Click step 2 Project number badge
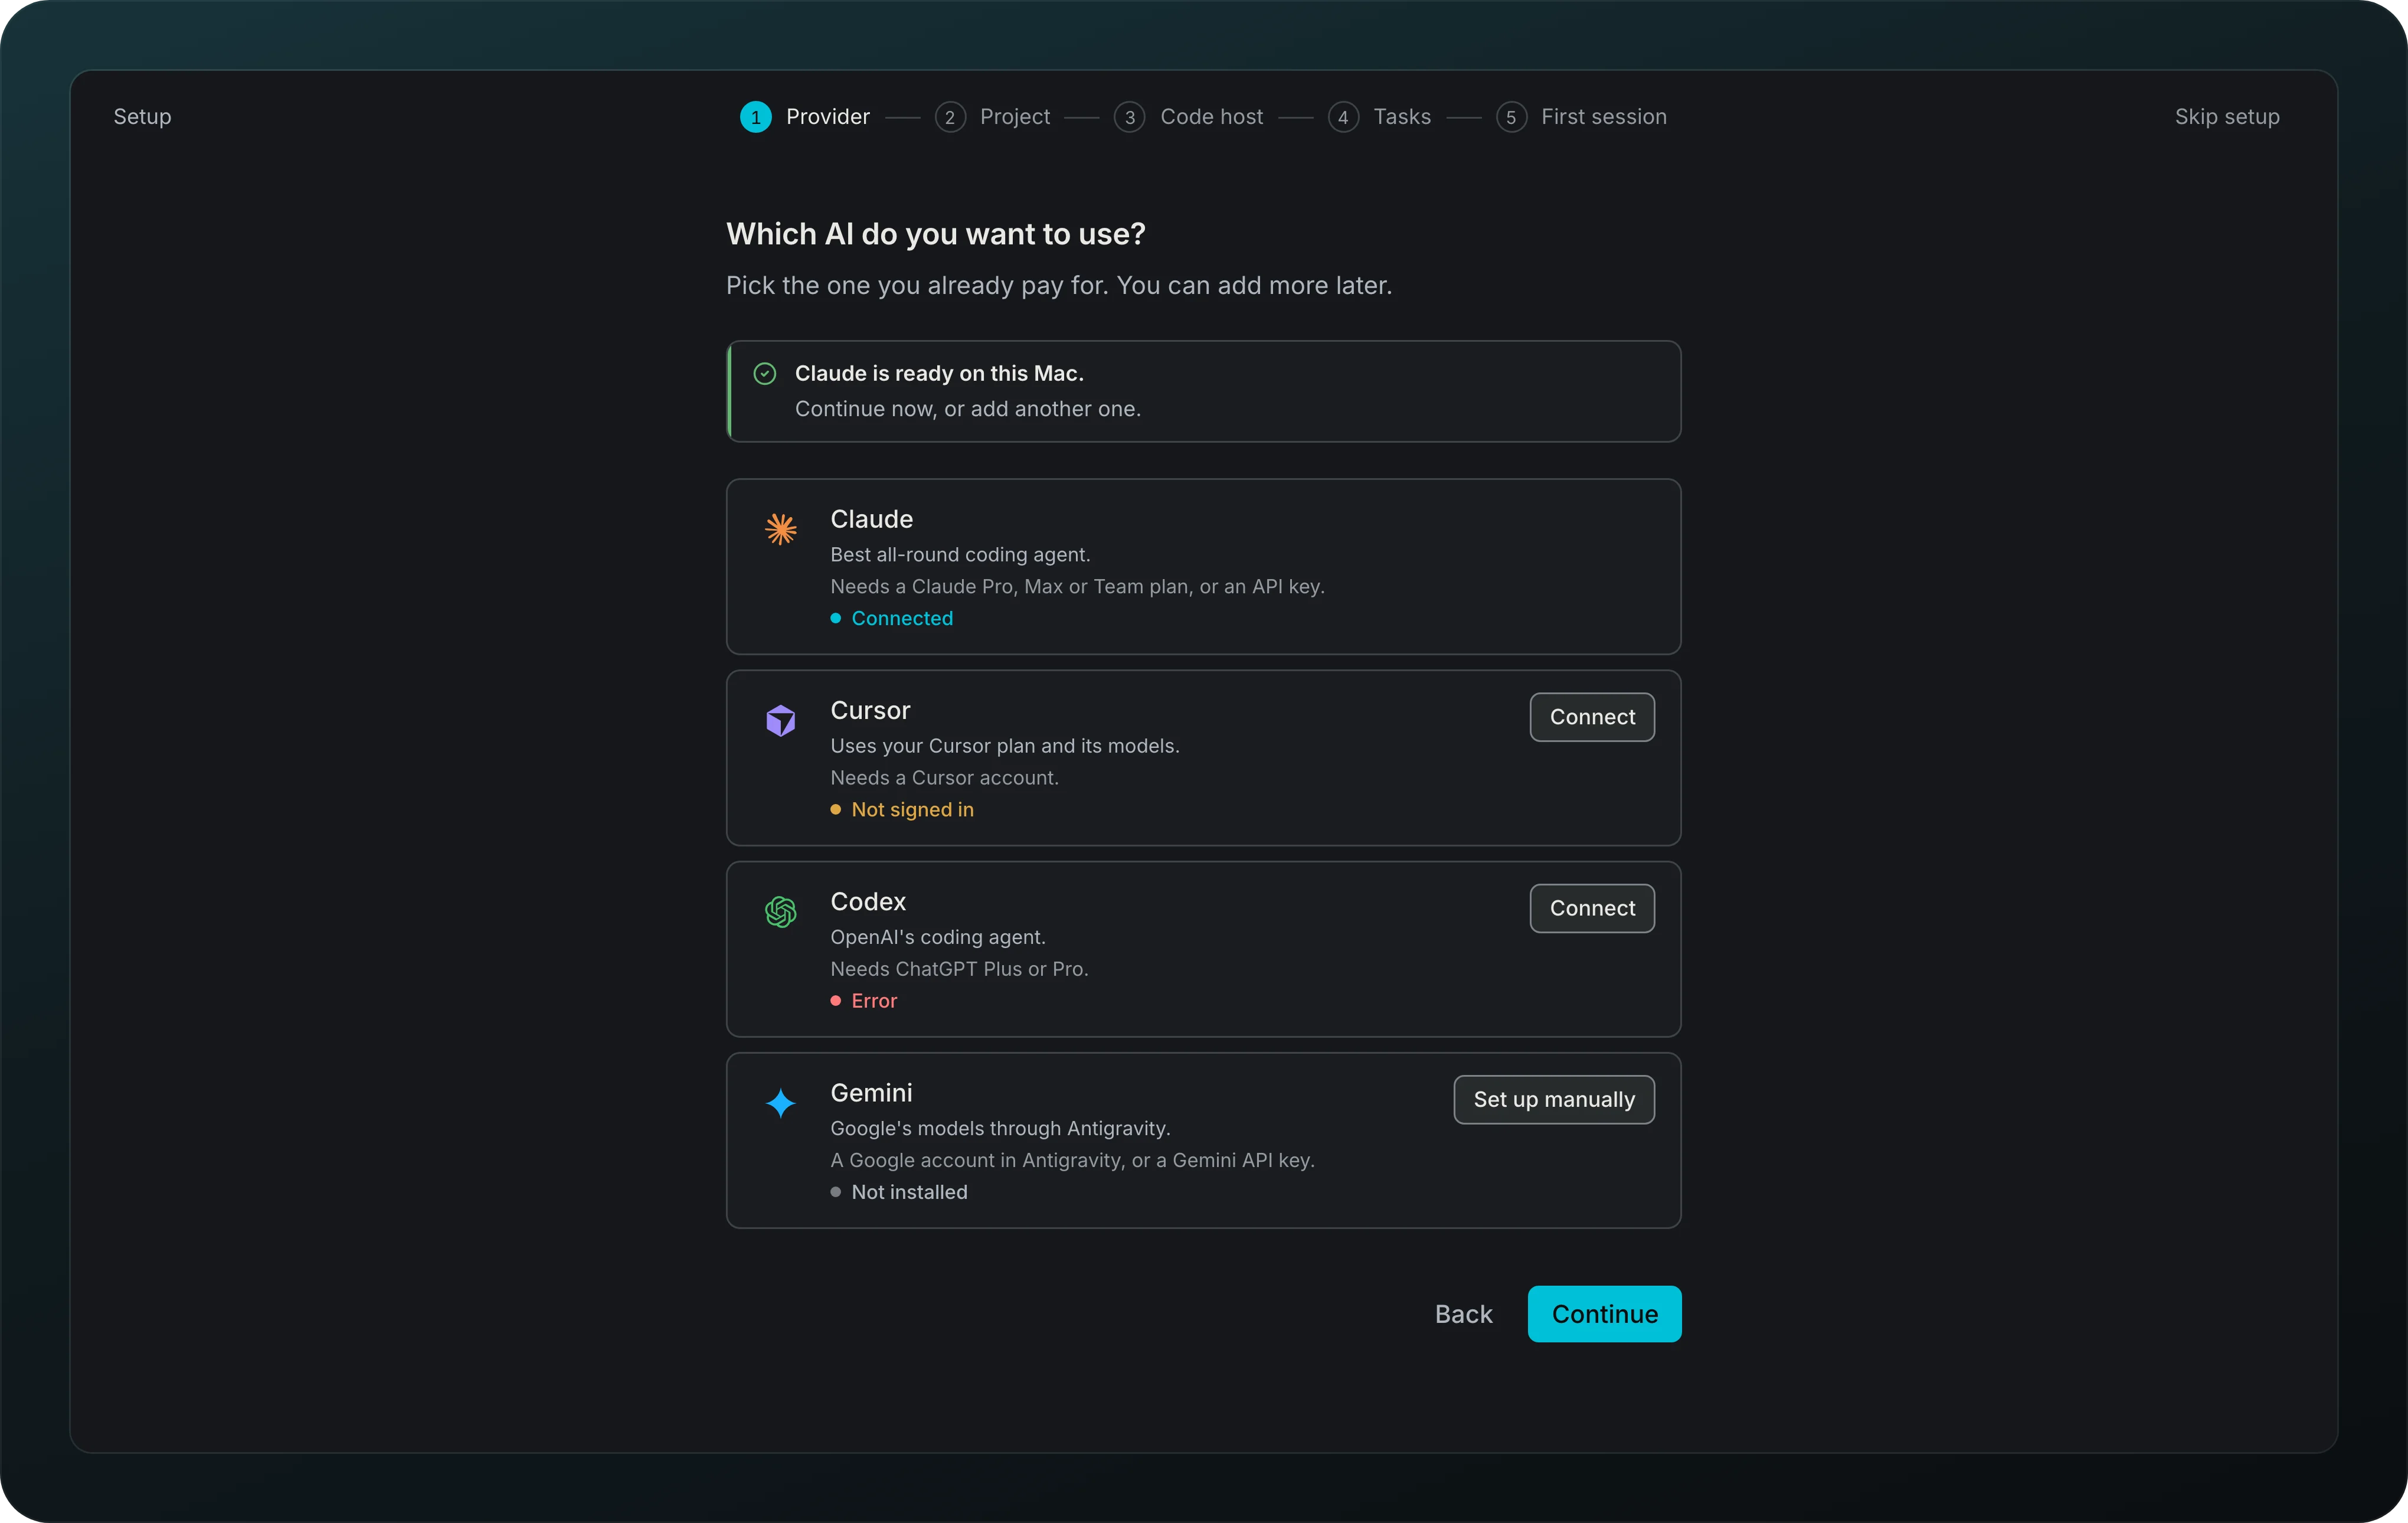Image resolution: width=2408 pixels, height=1523 pixels. click(x=949, y=117)
